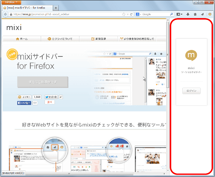
Task: Click the page scrollbar up arrow
Action: pyautogui.click(x=168, y=20)
